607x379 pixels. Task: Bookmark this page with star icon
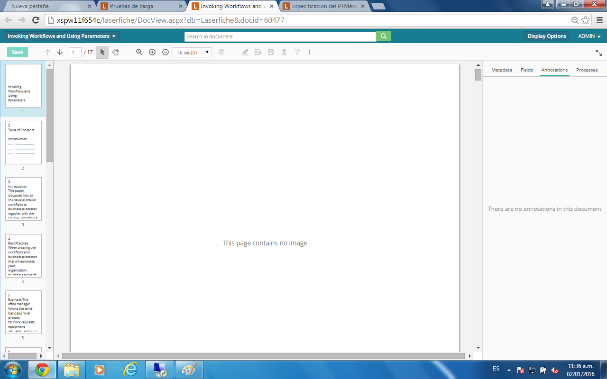[586, 20]
